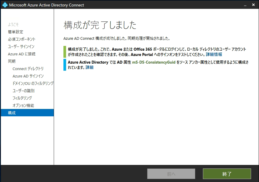Go to the 簡単設定 step

[16, 32]
